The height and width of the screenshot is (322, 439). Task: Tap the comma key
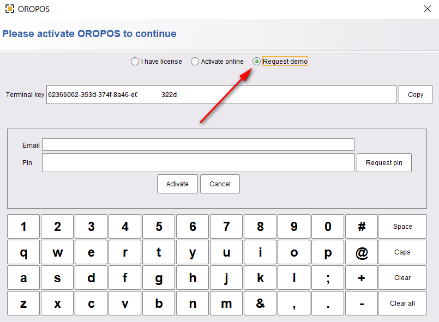coord(294,303)
